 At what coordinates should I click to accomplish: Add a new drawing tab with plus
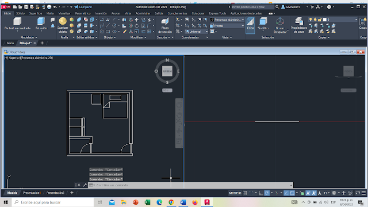[x=42, y=43]
